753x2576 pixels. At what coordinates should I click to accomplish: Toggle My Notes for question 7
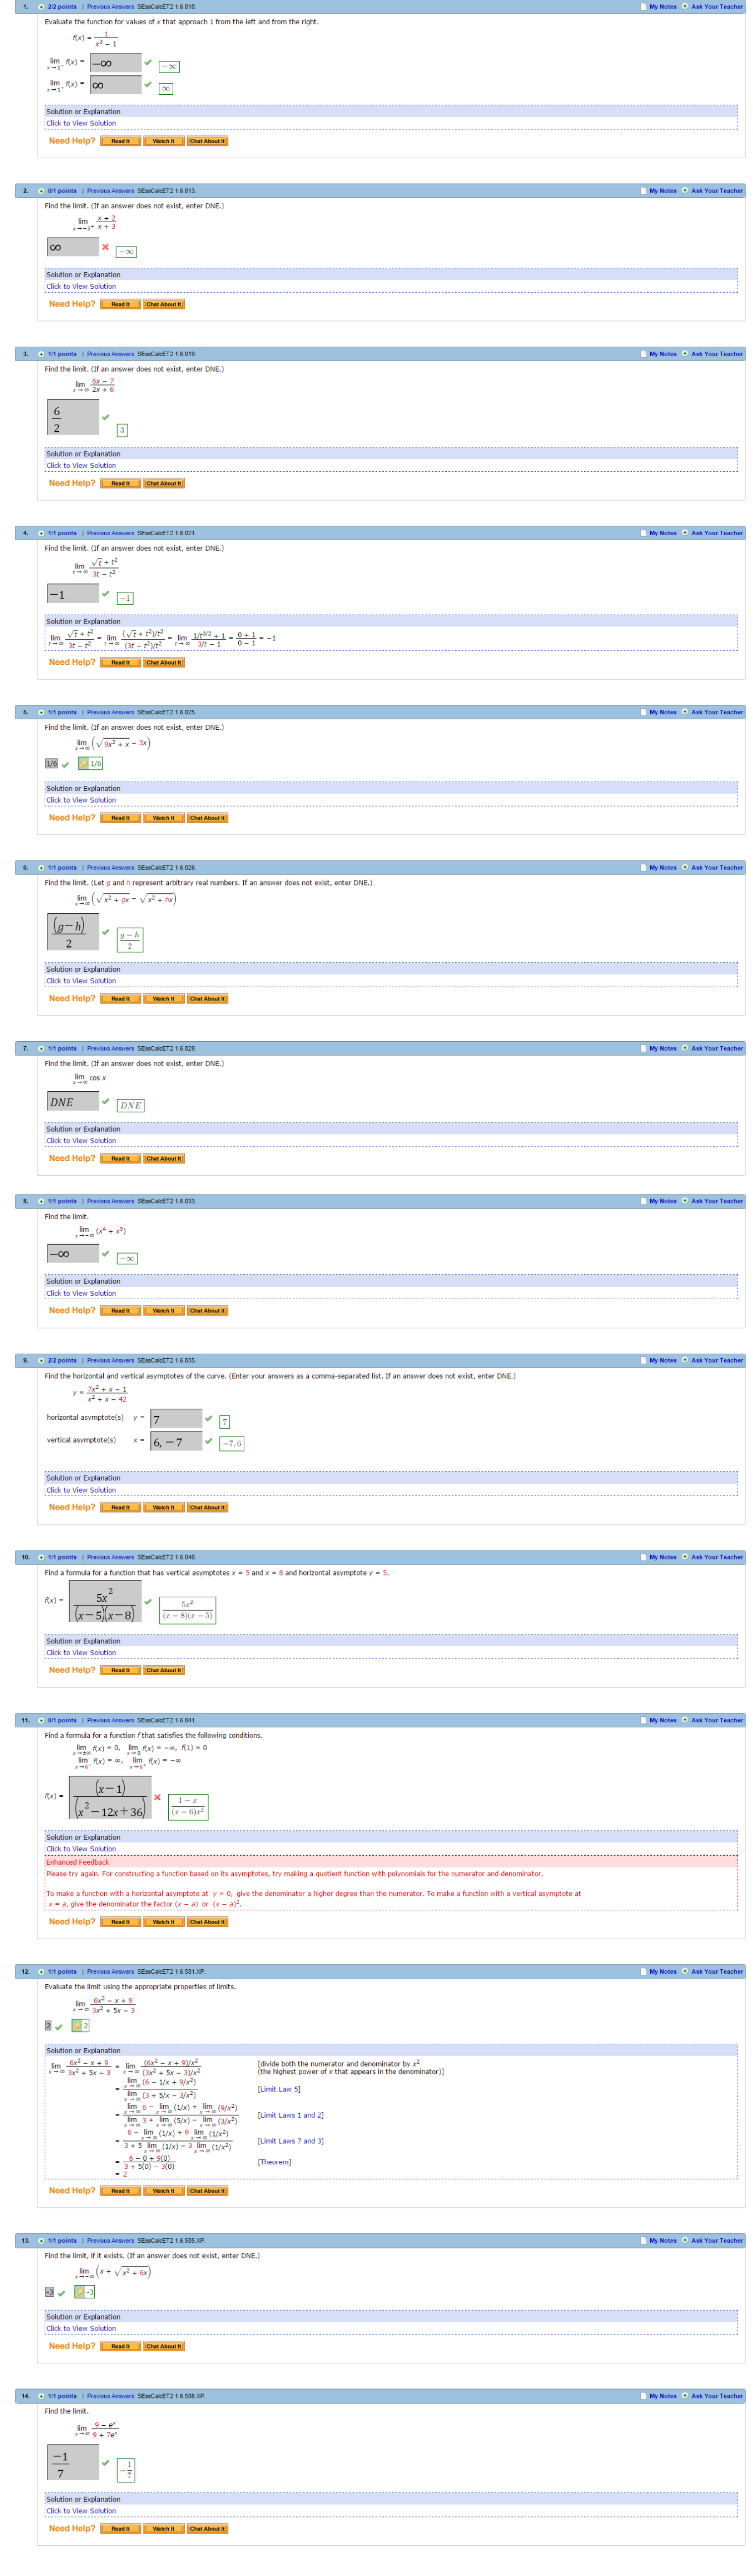pos(643,1048)
